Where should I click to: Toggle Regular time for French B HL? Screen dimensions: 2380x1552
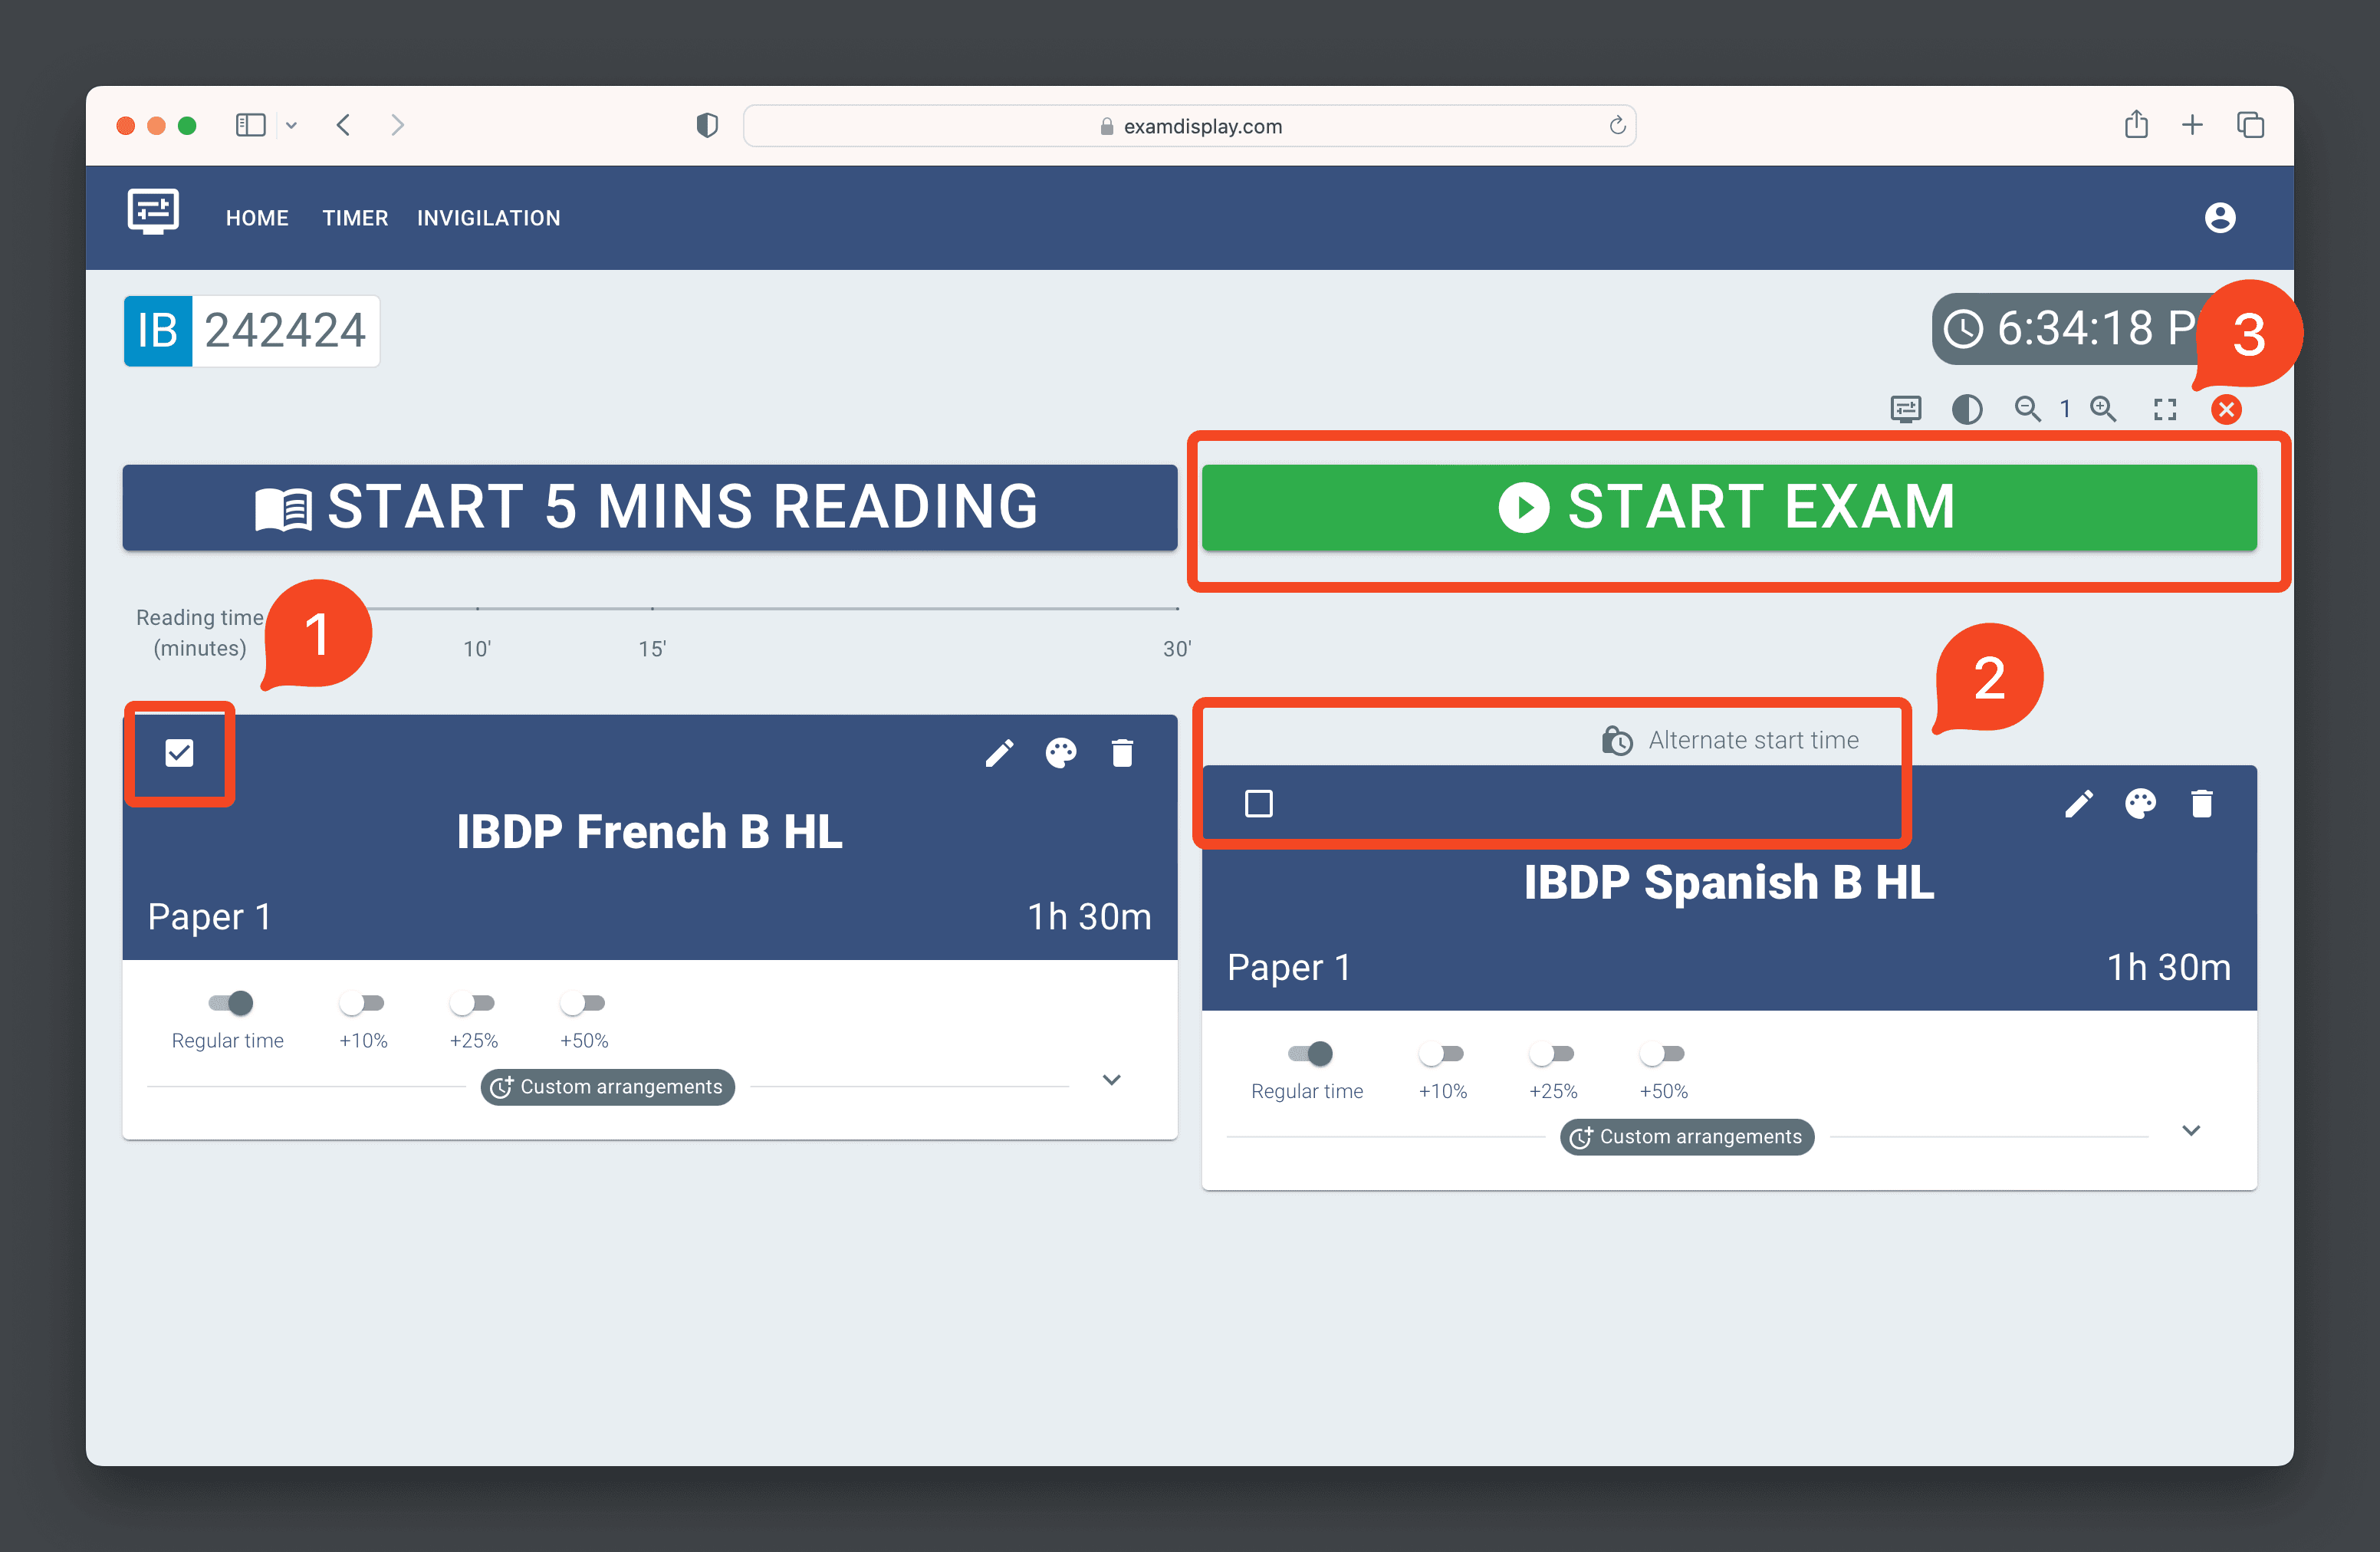click(x=230, y=1002)
